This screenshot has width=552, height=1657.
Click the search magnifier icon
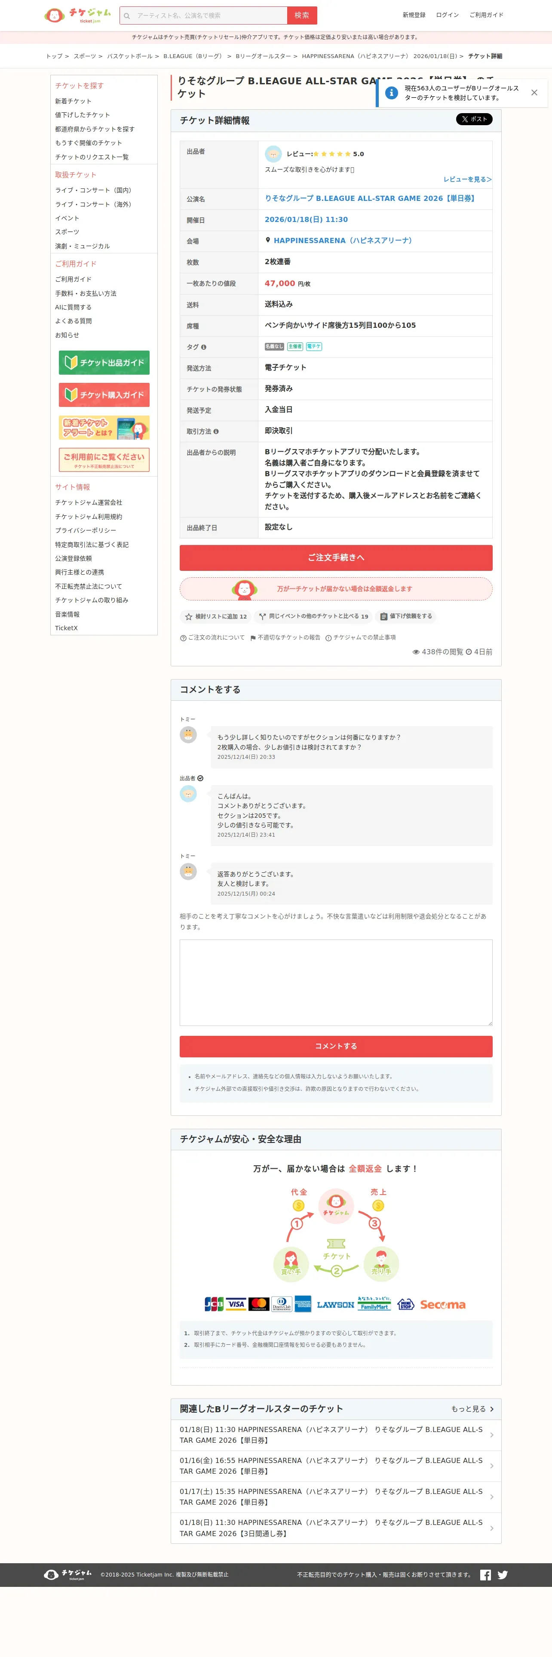point(127,15)
